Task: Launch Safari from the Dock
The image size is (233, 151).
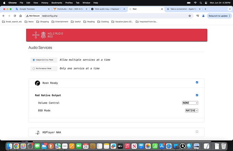Action: [x=169, y=146]
